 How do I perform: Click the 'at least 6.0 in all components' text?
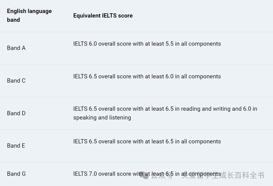point(183,77)
